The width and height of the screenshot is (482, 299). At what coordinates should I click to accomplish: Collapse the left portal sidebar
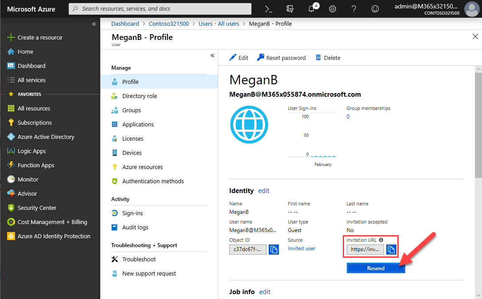(94, 24)
